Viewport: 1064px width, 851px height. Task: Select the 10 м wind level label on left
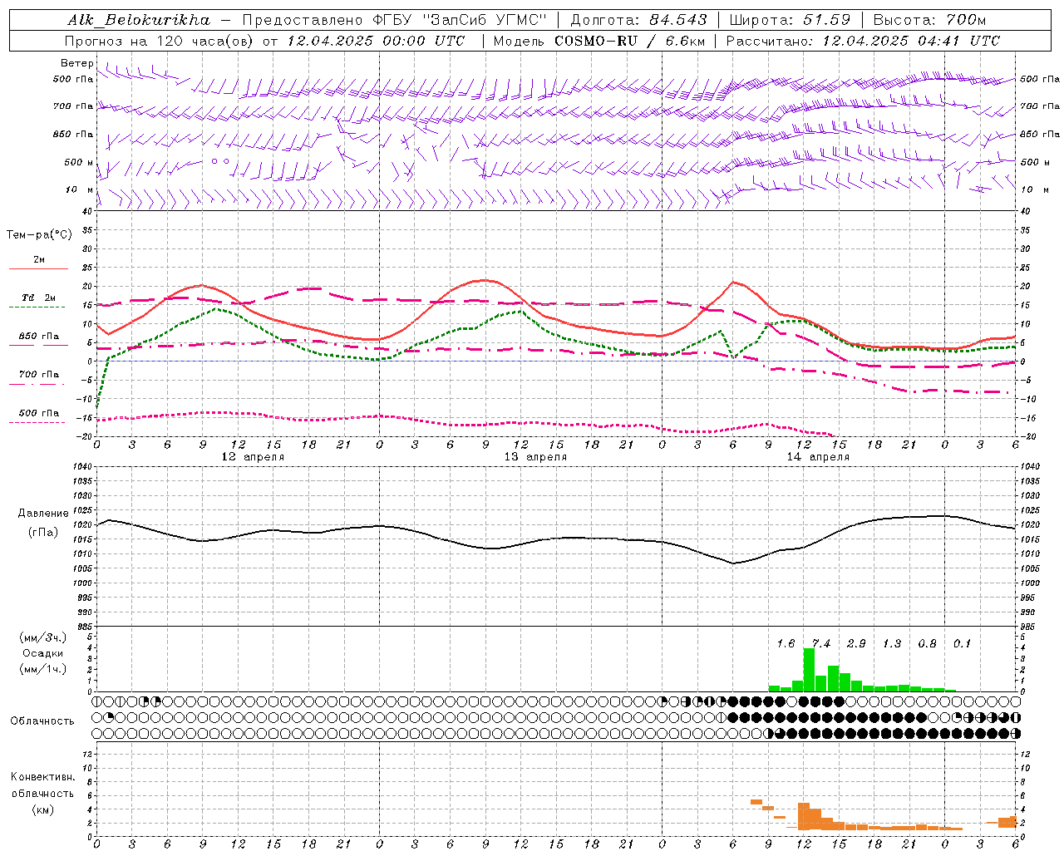pos(79,189)
